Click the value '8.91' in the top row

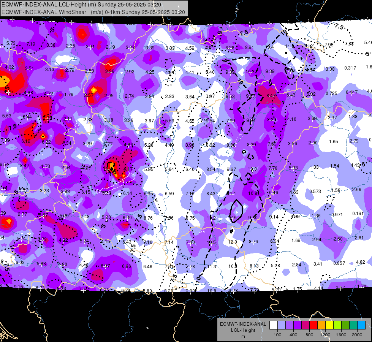pyautogui.click(x=249, y=47)
